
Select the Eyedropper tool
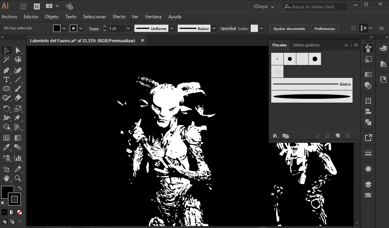point(6,147)
